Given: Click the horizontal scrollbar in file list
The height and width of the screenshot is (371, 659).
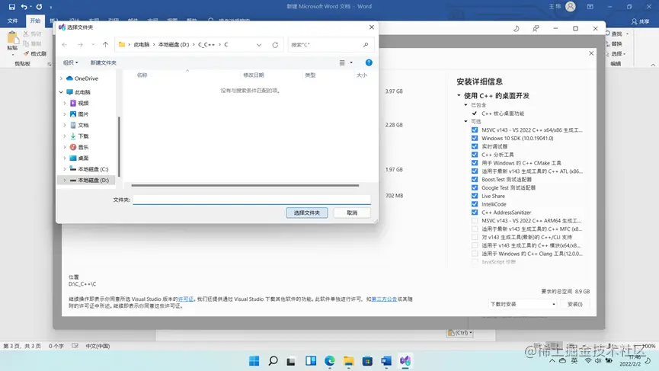Looking at the screenshot, I should pyautogui.click(x=245, y=185).
